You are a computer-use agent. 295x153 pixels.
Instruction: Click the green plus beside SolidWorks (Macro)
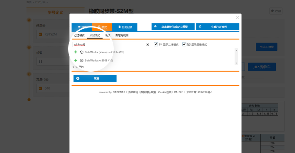point(76,52)
